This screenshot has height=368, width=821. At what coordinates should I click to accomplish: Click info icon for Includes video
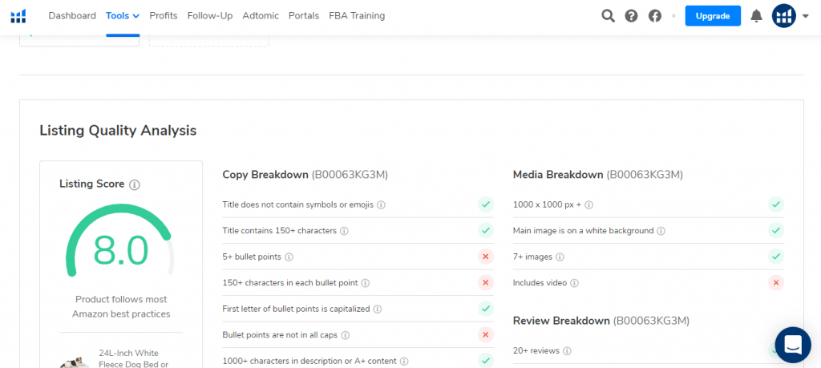[574, 283]
